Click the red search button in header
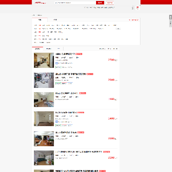Screen dimensions: 172x172 point(100,3)
